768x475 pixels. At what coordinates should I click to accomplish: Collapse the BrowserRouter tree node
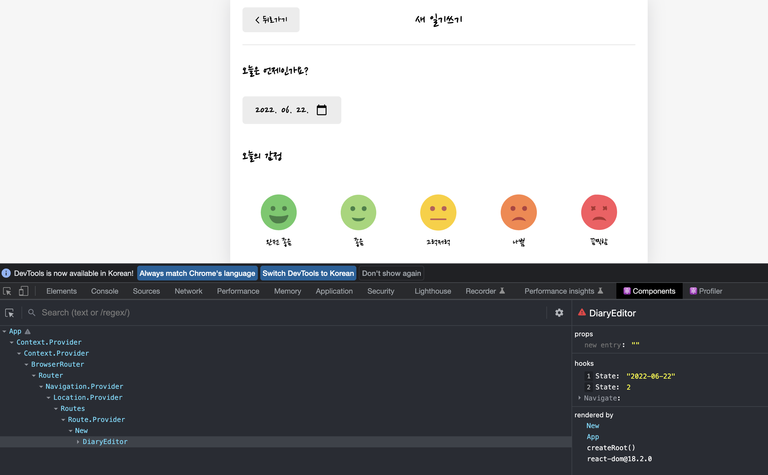click(26, 365)
